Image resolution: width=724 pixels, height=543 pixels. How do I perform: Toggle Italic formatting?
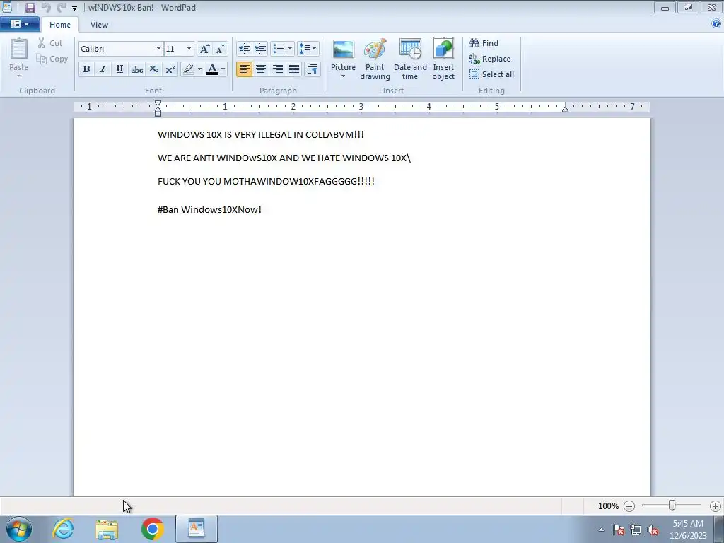point(103,69)
